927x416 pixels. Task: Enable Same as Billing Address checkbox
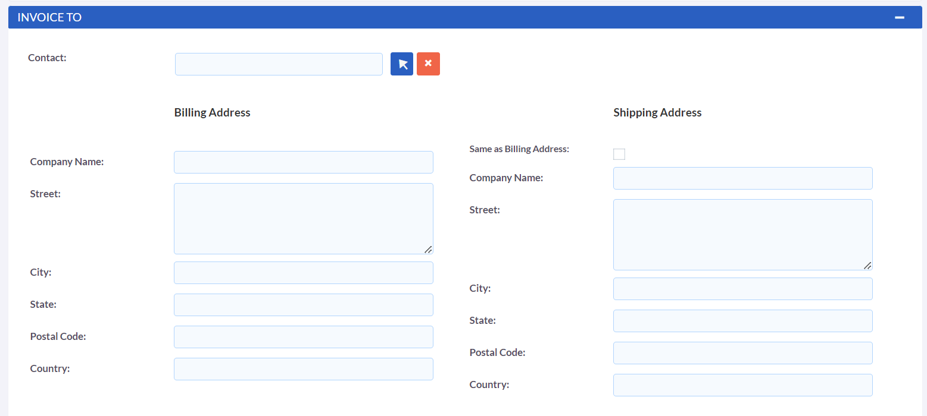619,155
